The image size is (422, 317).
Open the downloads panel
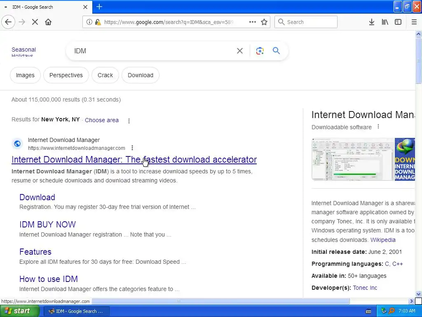coord(371,22)
